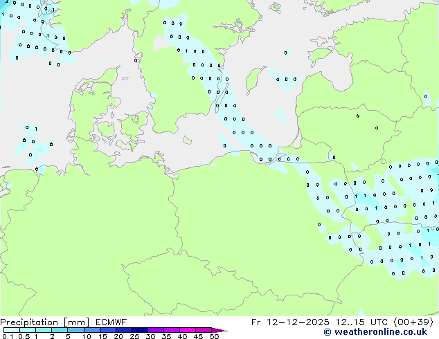Pick the 35–40 mm violet legend swatch
439x339 pixels.
[171, 330]
